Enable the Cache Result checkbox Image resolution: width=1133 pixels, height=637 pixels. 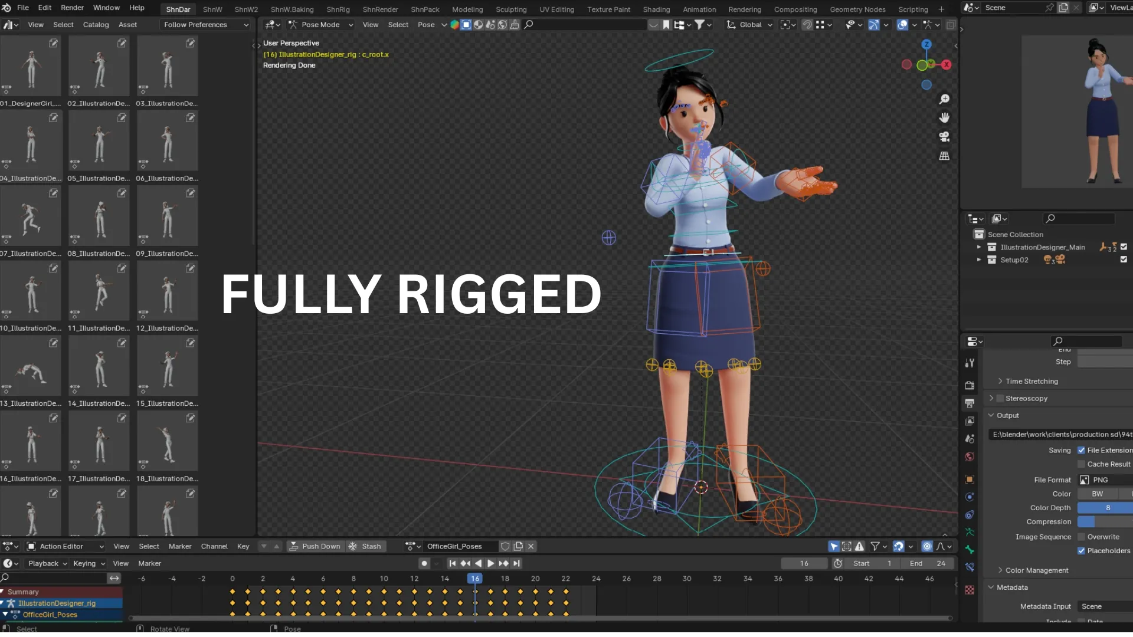point(1082,464)
